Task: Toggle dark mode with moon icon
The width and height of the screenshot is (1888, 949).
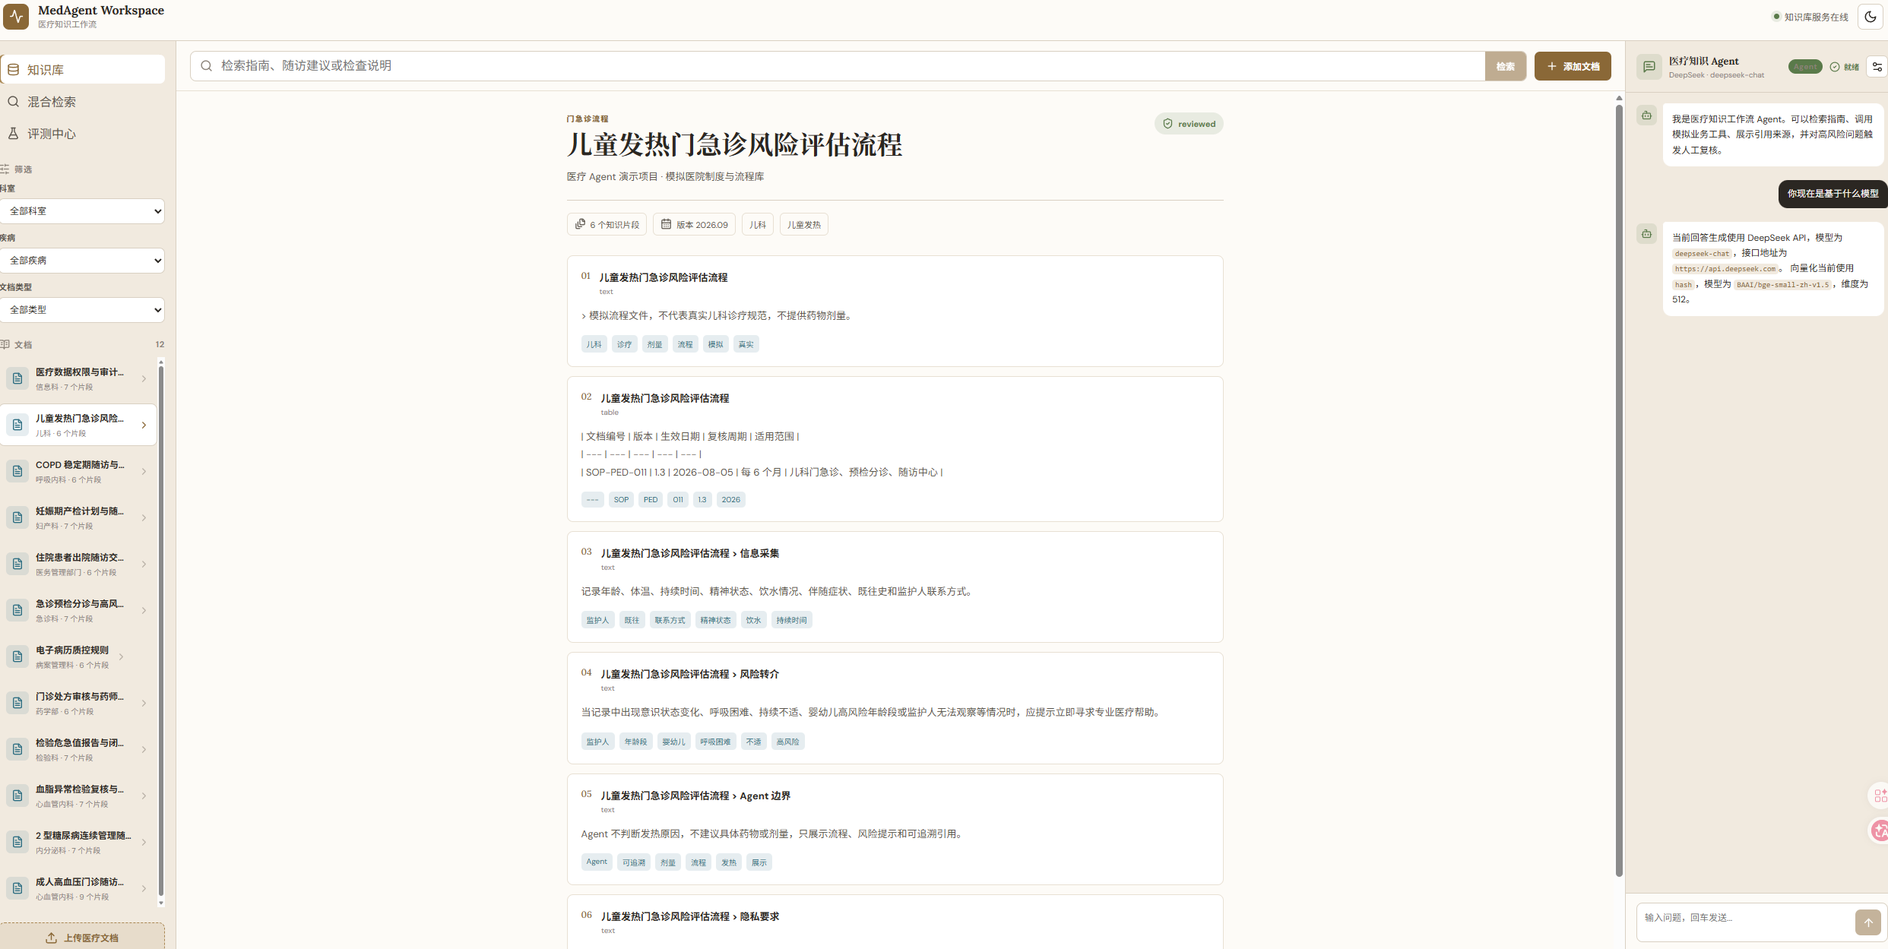Action: [x=1870, y=17]
